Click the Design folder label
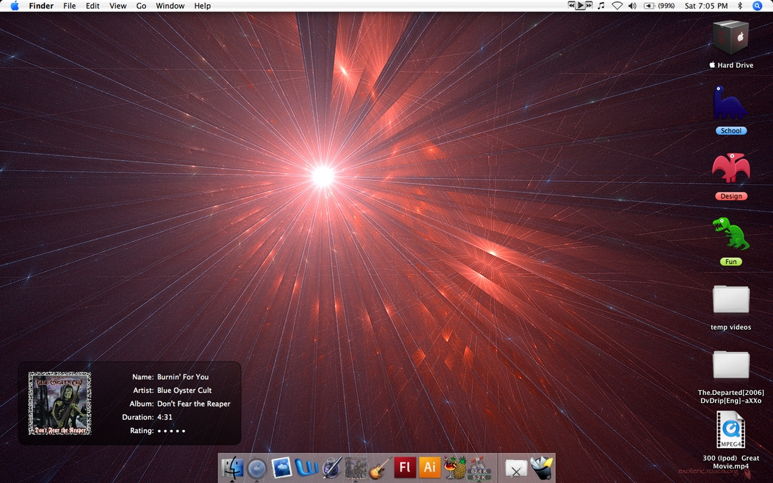 point(731,196)
